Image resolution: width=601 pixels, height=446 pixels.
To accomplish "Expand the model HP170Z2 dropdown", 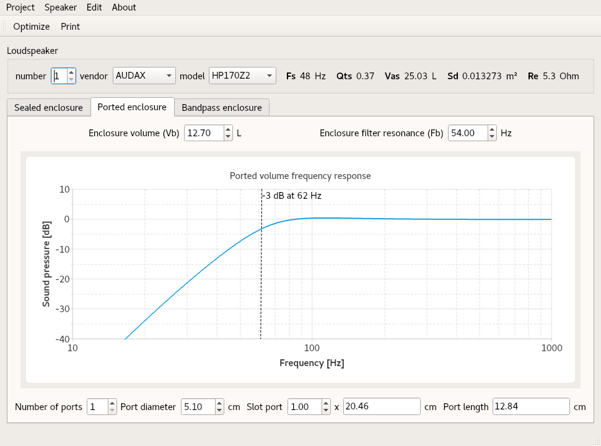I will tap(242, 76).
